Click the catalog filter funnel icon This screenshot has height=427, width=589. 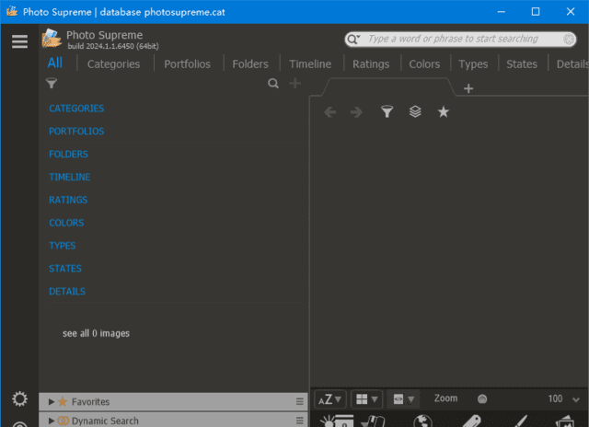tap(52, 83)
